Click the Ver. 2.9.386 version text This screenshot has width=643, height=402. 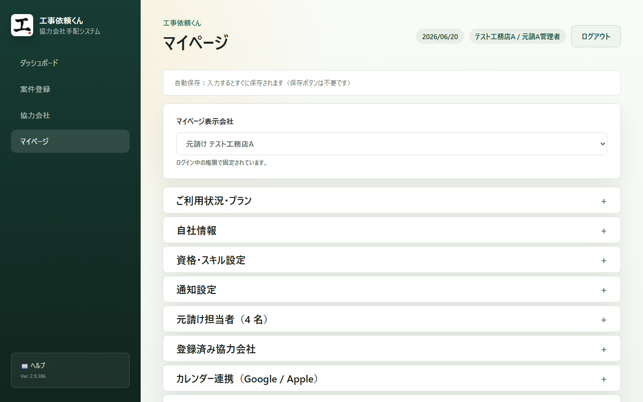coord(33,376)
